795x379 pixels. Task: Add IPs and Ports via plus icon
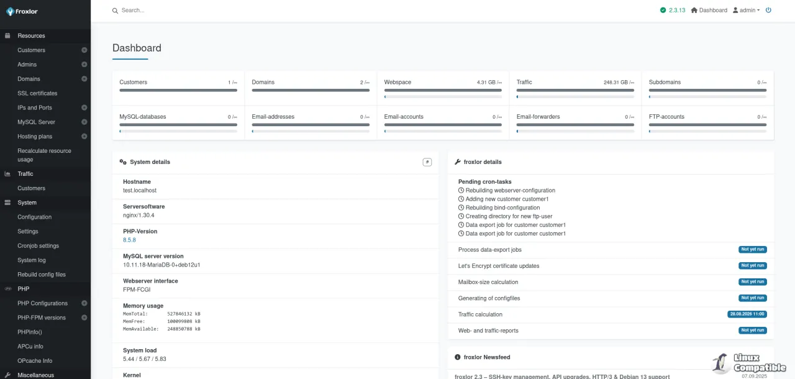[x=84, y=107]
